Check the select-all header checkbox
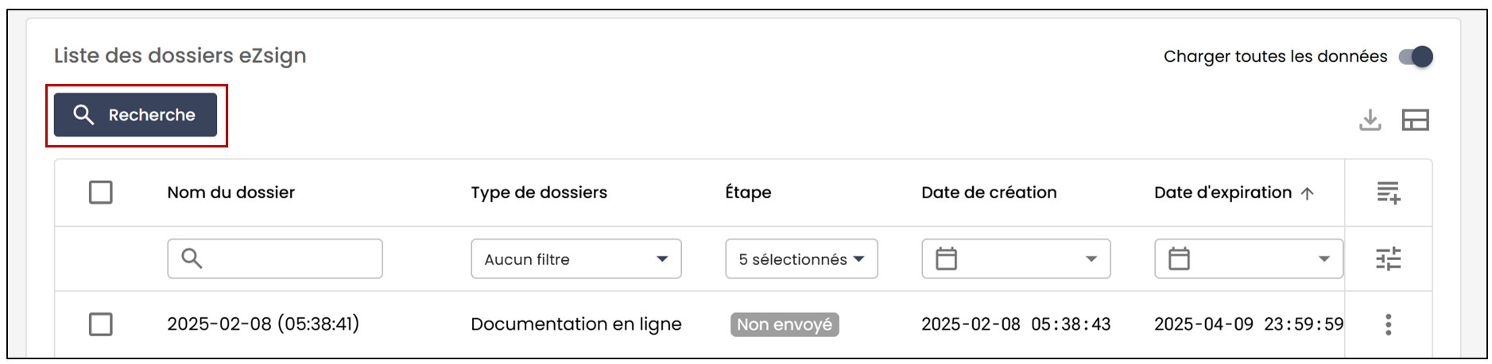Viewport: 1492px width, 364px height. [x=101, y=193]
